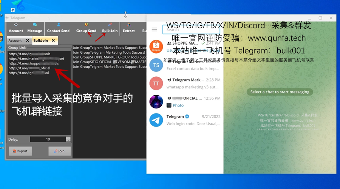The height and width of the screenshot is (189, 340).
Task: Click the Import button
Action: point(20,151)
